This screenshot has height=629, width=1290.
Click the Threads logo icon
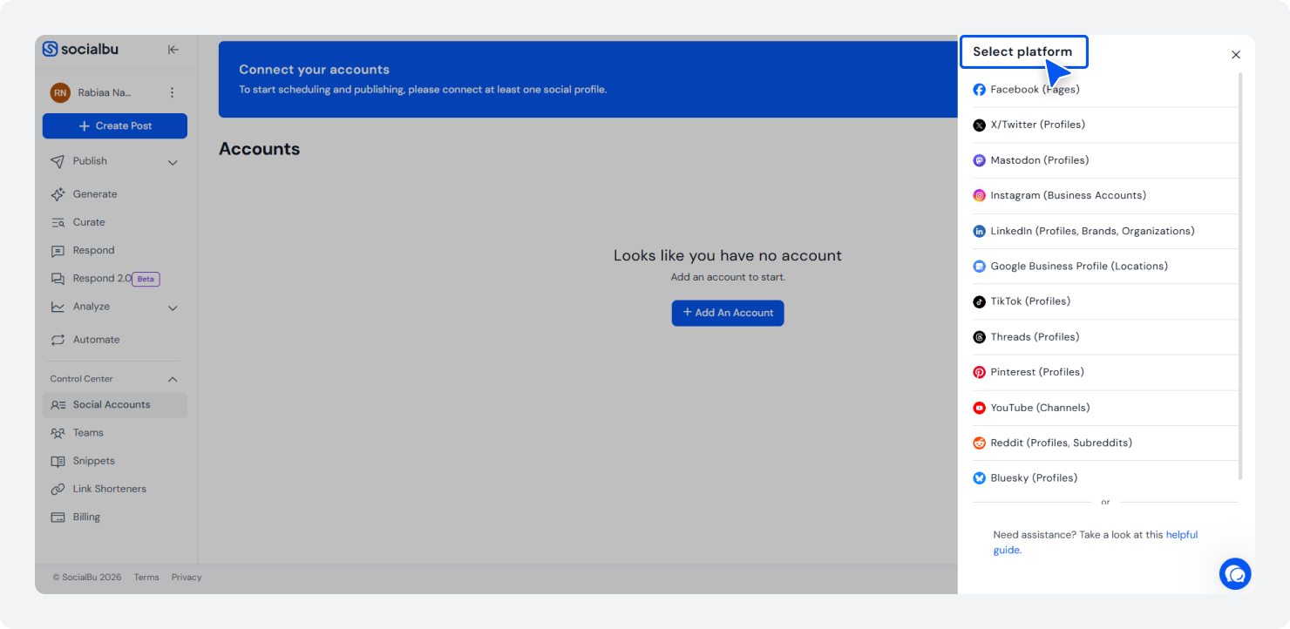980,337
